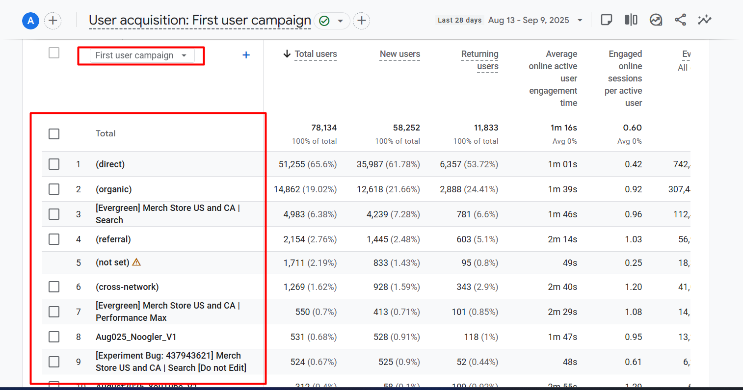Check the checkbox for the (direct) row

coord(54,164)
